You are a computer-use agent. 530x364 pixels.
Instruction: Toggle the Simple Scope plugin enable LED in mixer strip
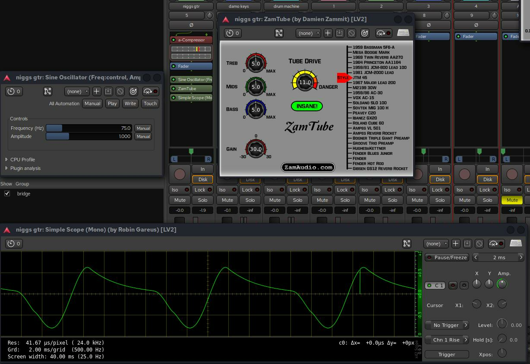click(x=174, y=98)
